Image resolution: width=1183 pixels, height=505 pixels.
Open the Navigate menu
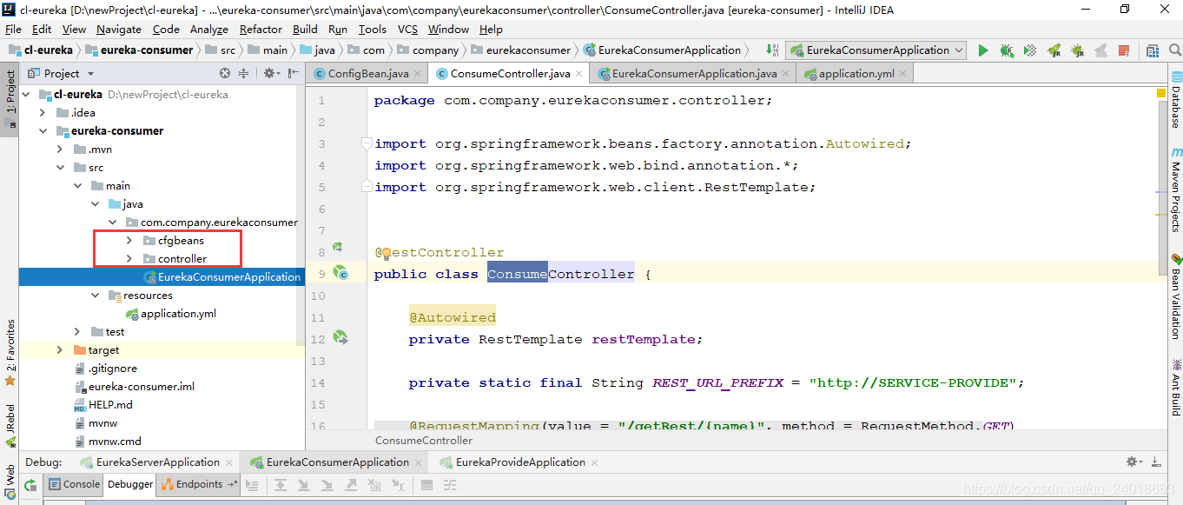[119, 29]
